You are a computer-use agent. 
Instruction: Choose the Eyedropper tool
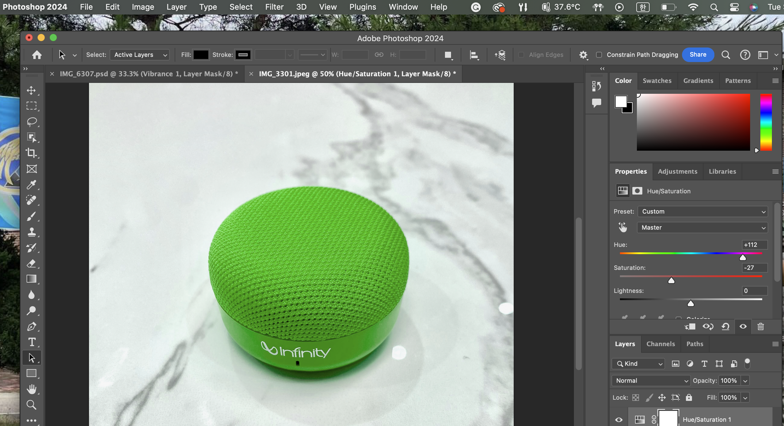click(31, 184)
